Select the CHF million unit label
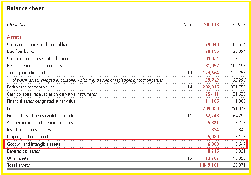 coord(17,25)
